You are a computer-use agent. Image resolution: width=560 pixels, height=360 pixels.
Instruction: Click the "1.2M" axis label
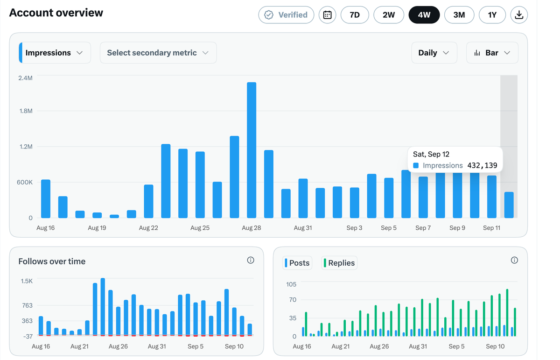[x=26, y=147]
